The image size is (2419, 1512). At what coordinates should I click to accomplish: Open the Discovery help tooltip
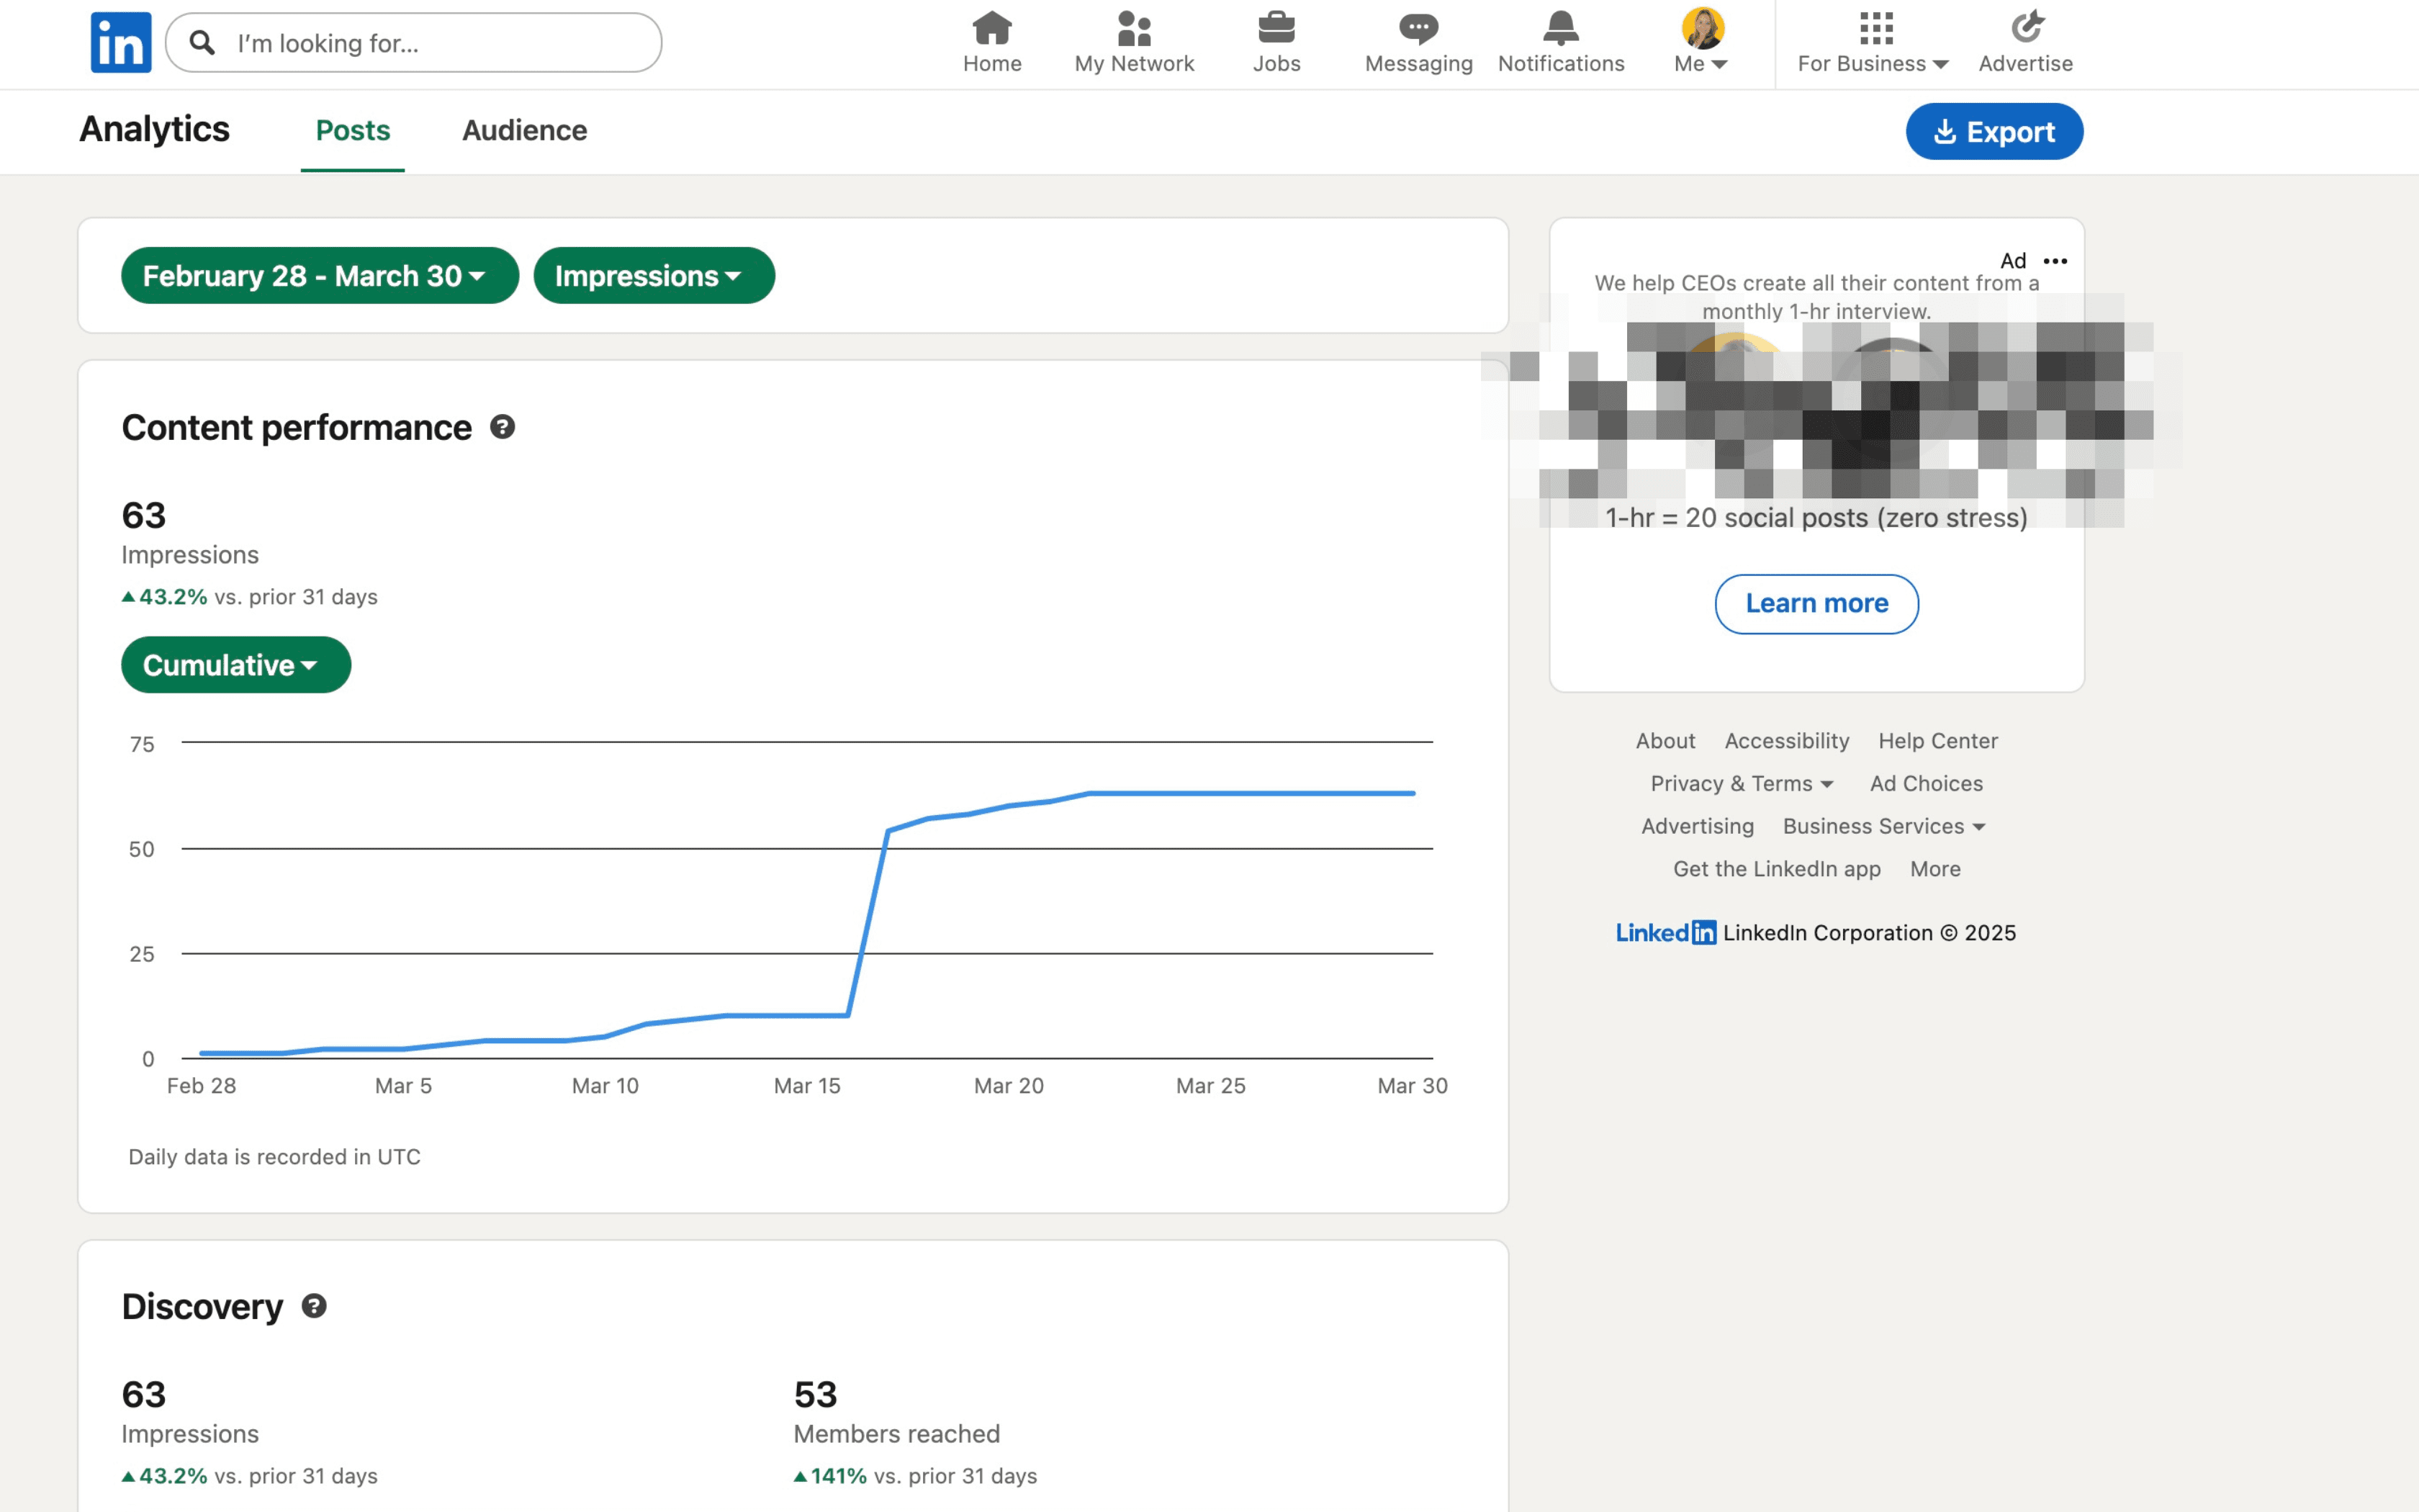coord(313,1305)
